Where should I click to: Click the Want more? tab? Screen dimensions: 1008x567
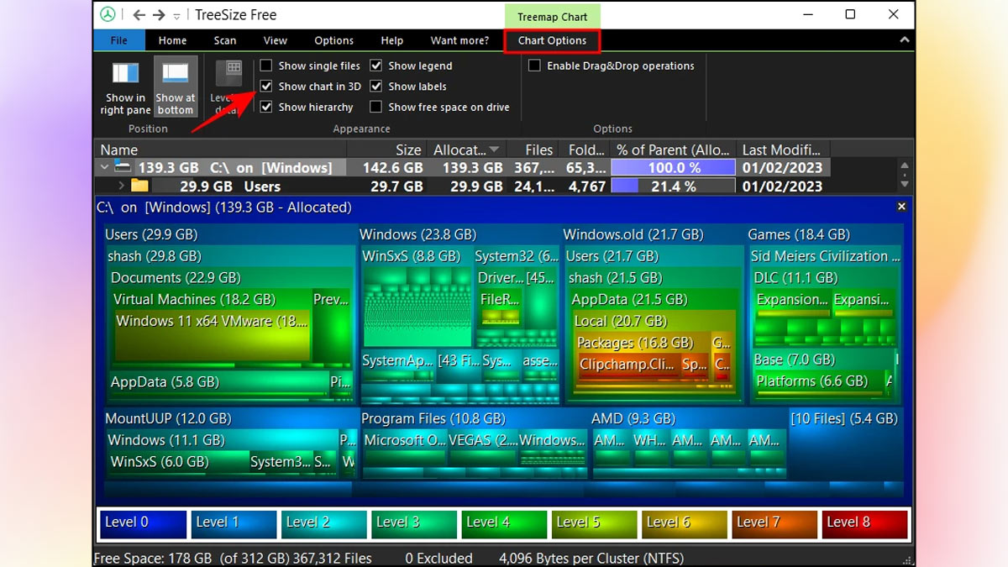pyautogui.click(x=459, y=40)
